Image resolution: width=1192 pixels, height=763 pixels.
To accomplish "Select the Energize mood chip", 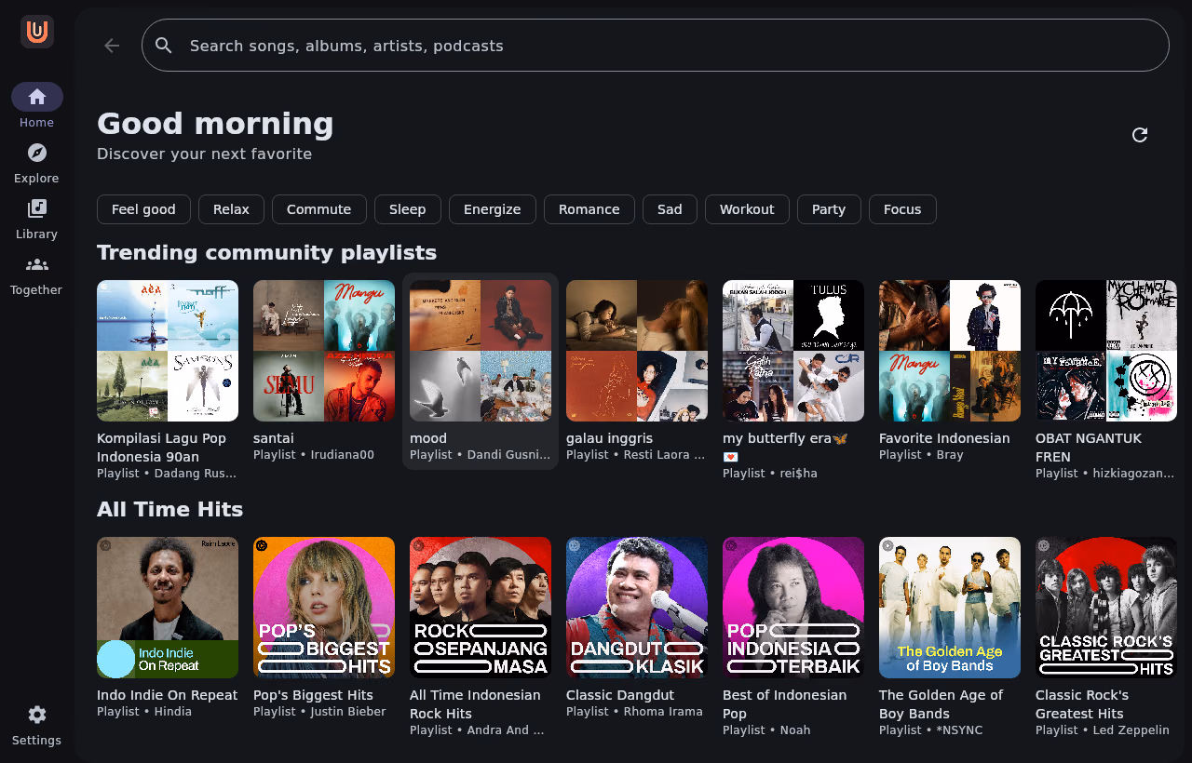I will 493,209.
